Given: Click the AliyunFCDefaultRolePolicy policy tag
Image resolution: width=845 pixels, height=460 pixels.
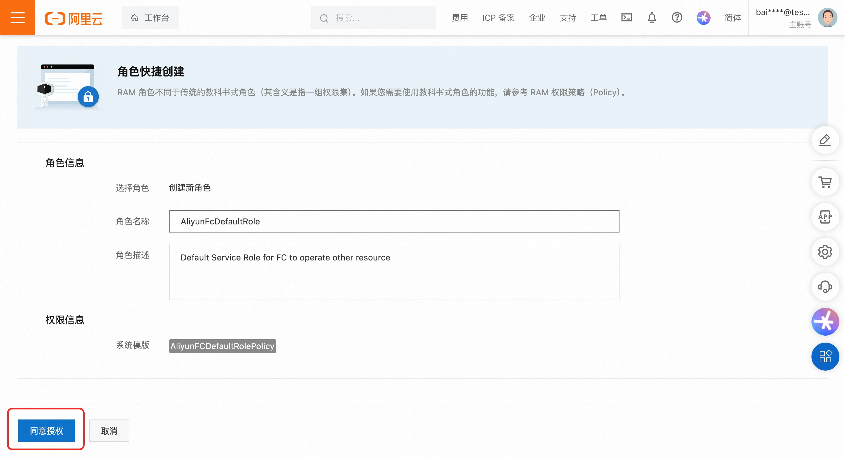Looking at the screenshot, I should click(222, 346).
